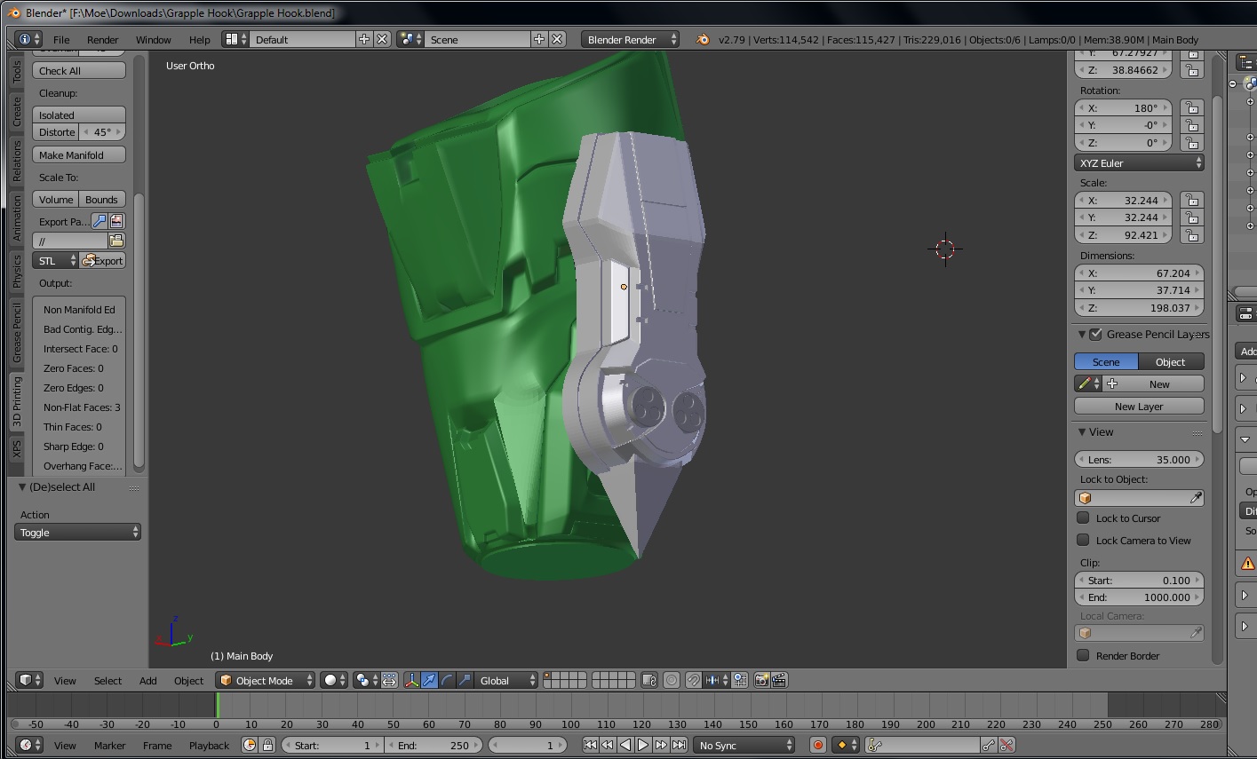Toggle snap during transform magnet icon
The image size is (1257, 759).
coord(693,680)
